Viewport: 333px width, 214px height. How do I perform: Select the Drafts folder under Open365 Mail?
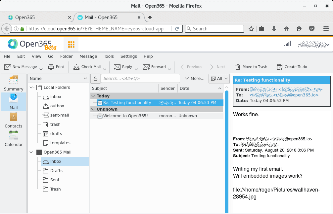click(56, 171)
